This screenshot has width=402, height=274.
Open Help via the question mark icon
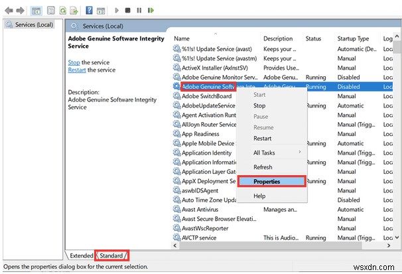tap(89, 11)
